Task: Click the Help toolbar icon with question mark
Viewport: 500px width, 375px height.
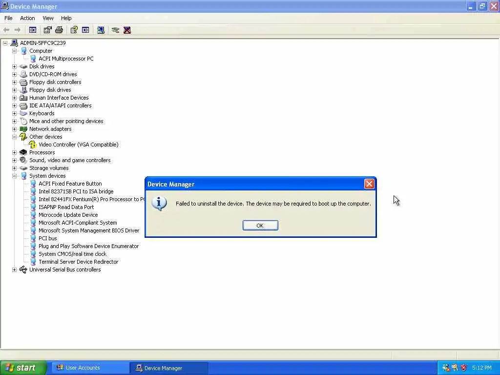Action: (x=74, y=30)
